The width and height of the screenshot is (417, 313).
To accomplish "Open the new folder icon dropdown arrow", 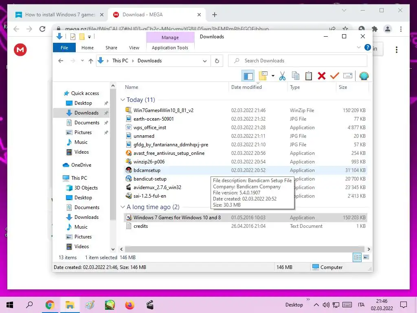I will (x=273, y=76).
